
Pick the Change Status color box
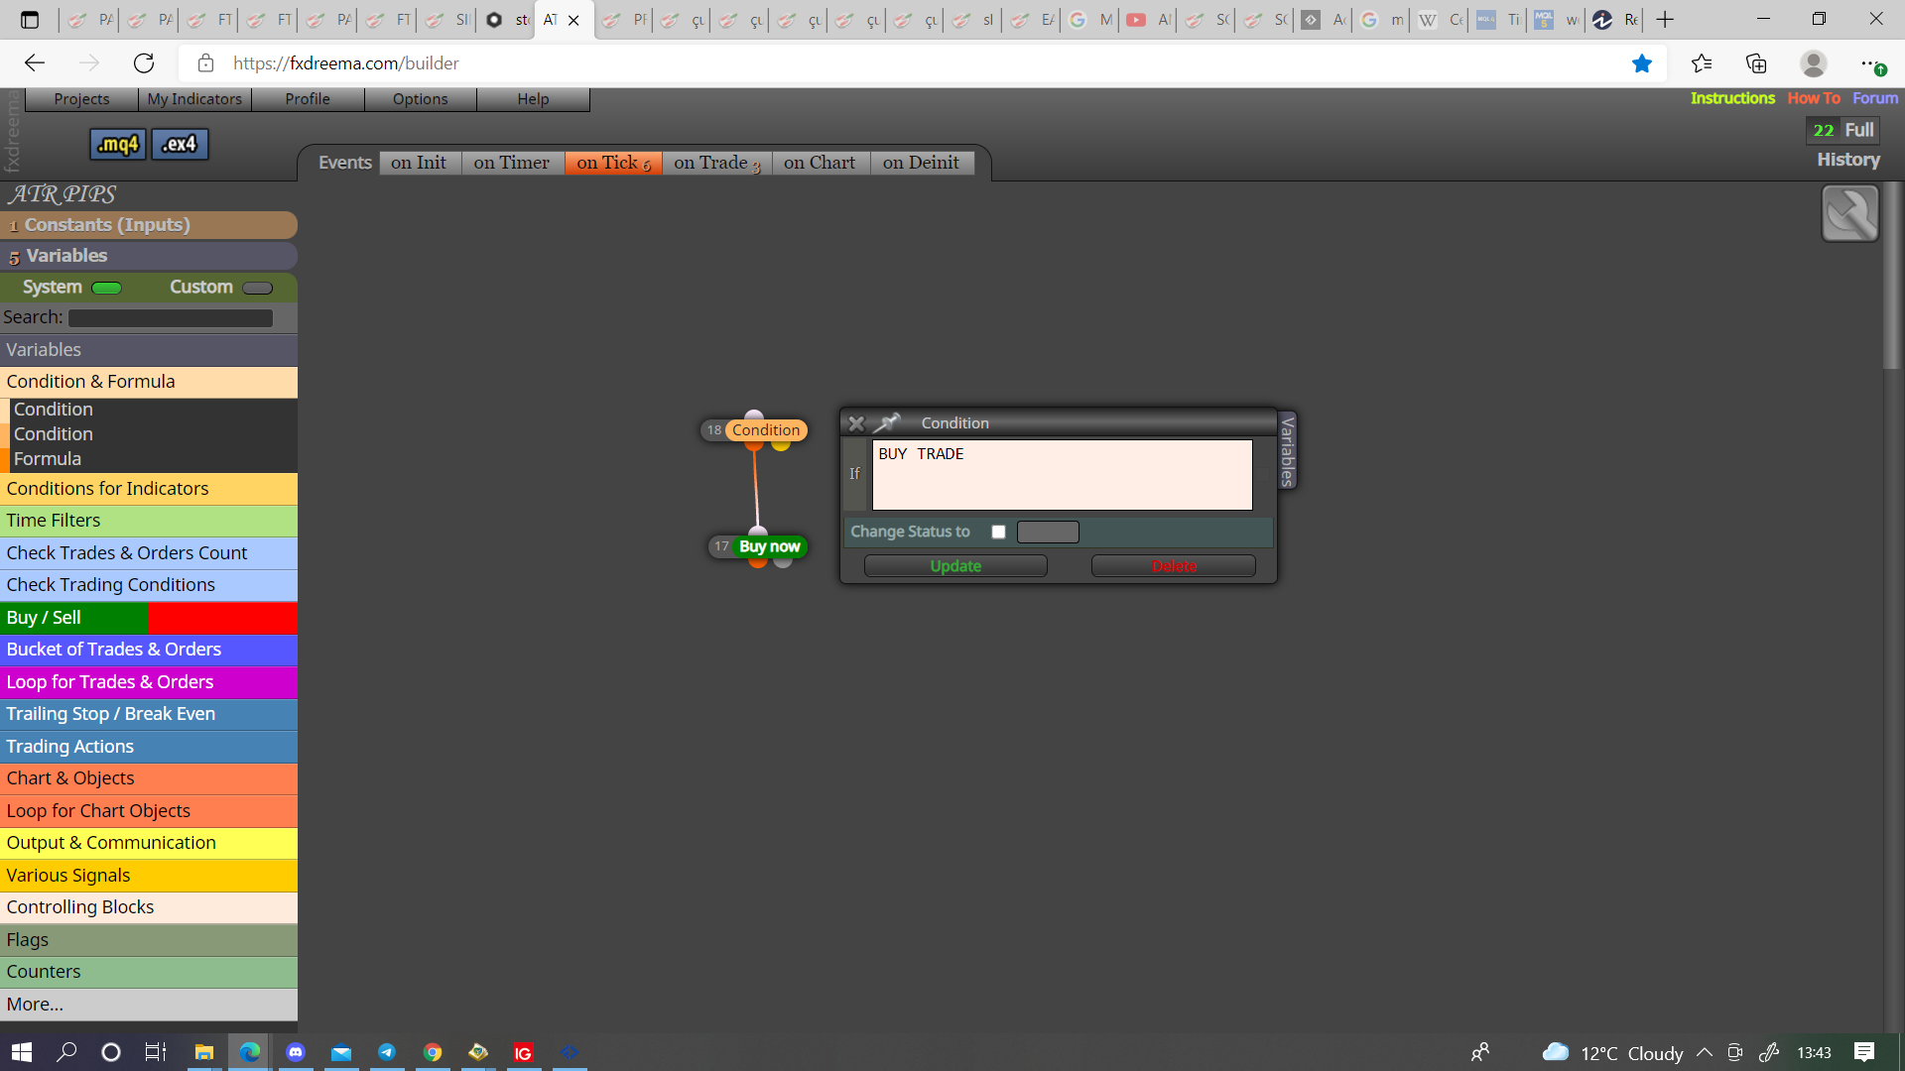(1048, 532)
